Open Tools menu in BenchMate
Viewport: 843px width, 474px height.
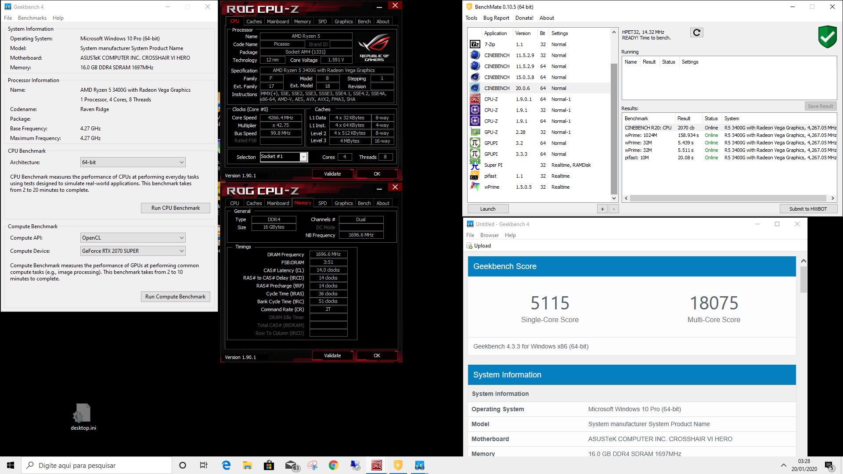click(471, 18)
